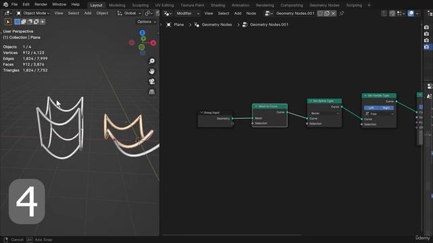Click the Geometry Nodes modifier breadcrumb
Viewport: 433px width, 243px height.
tap(213, 24)
